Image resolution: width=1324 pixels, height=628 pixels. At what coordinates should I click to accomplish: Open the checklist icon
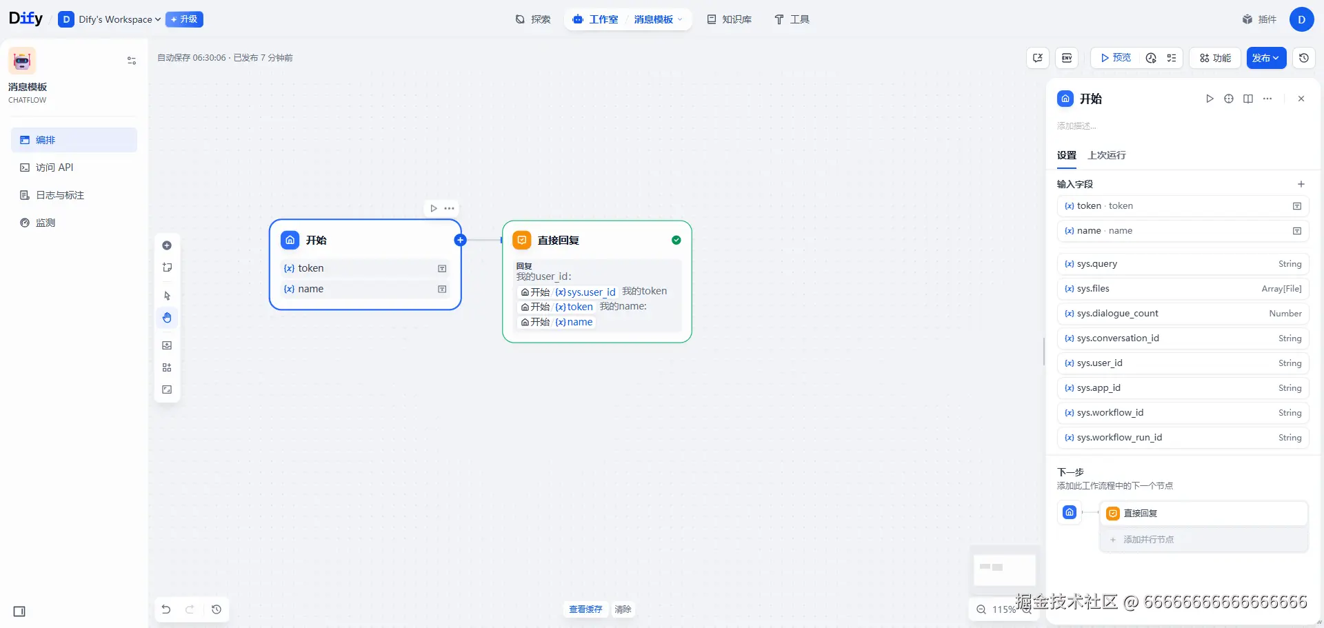[1172, 58]
